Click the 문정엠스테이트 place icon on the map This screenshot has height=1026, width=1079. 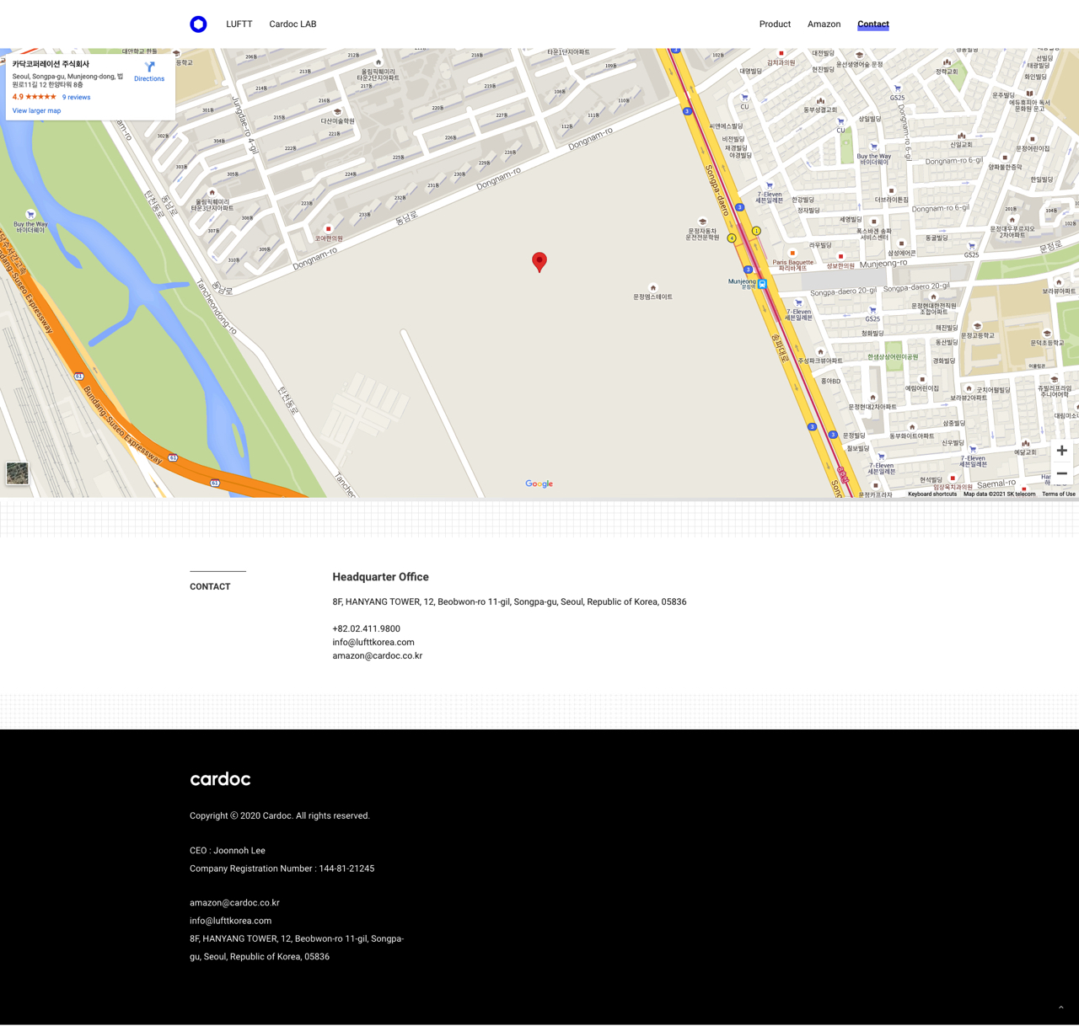[652, 288]
